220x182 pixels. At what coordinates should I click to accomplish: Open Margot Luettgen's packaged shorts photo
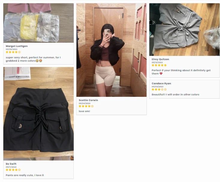tap(38, 23)
